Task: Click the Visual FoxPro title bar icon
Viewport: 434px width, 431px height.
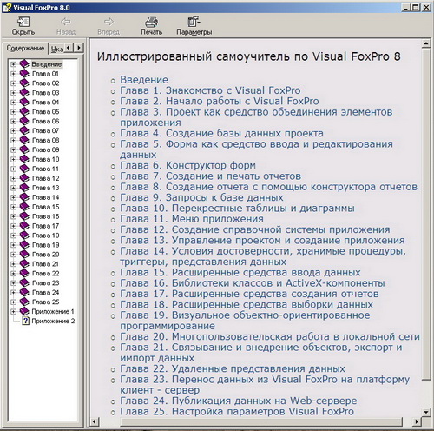Action: pyautogui.click(x=7, y=8)
